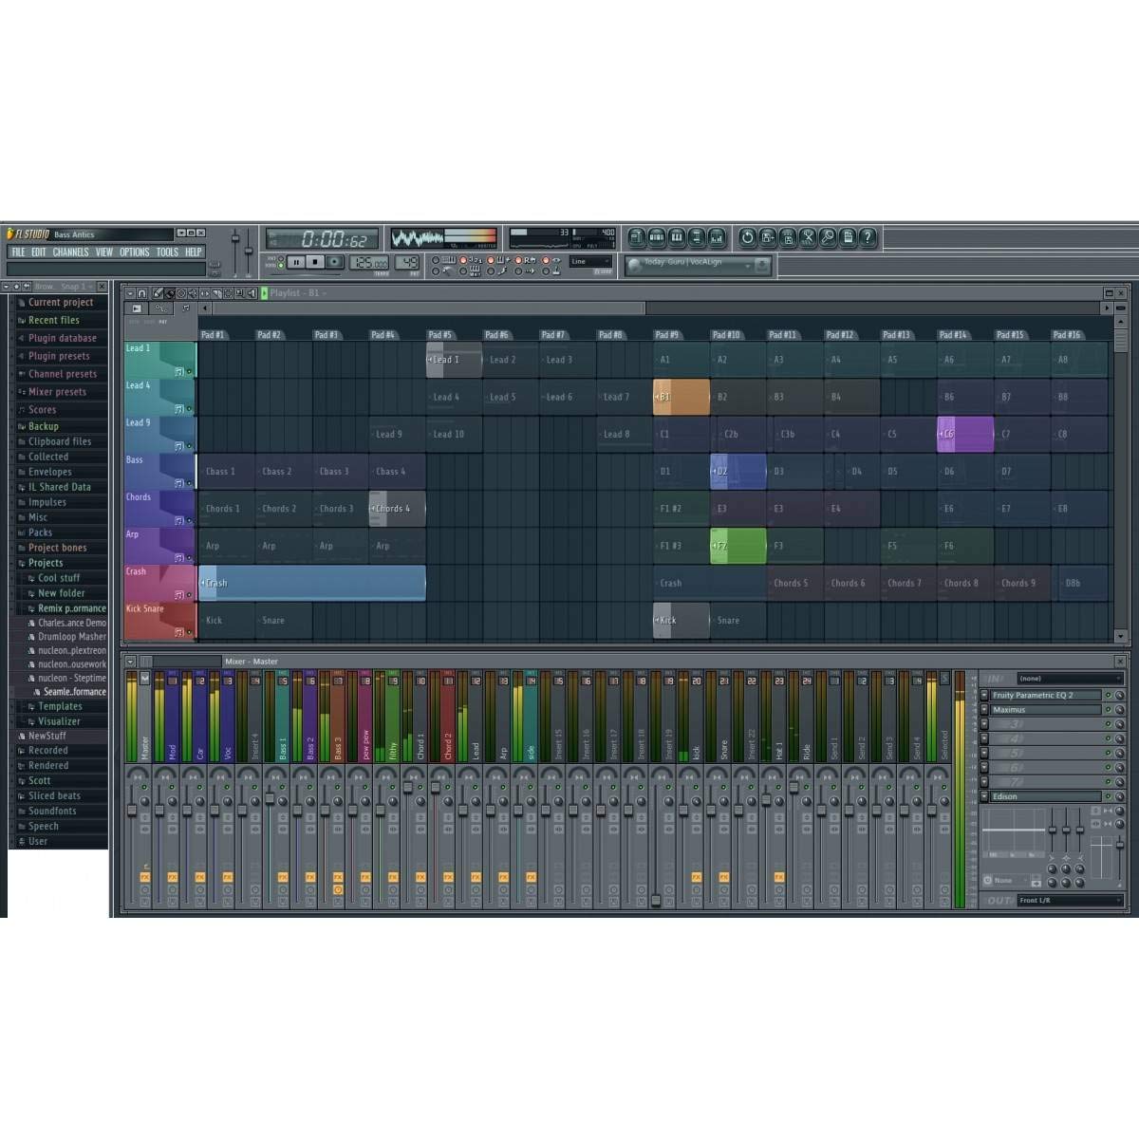Pause playback with the pause button

(x=296, y=262)
